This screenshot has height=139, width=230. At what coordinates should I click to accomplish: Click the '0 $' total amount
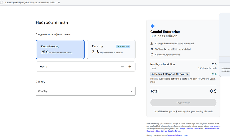213,91
